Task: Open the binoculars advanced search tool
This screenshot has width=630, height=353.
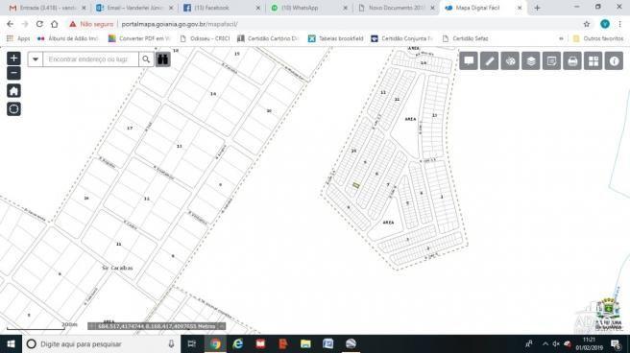Action: (162, 59)
